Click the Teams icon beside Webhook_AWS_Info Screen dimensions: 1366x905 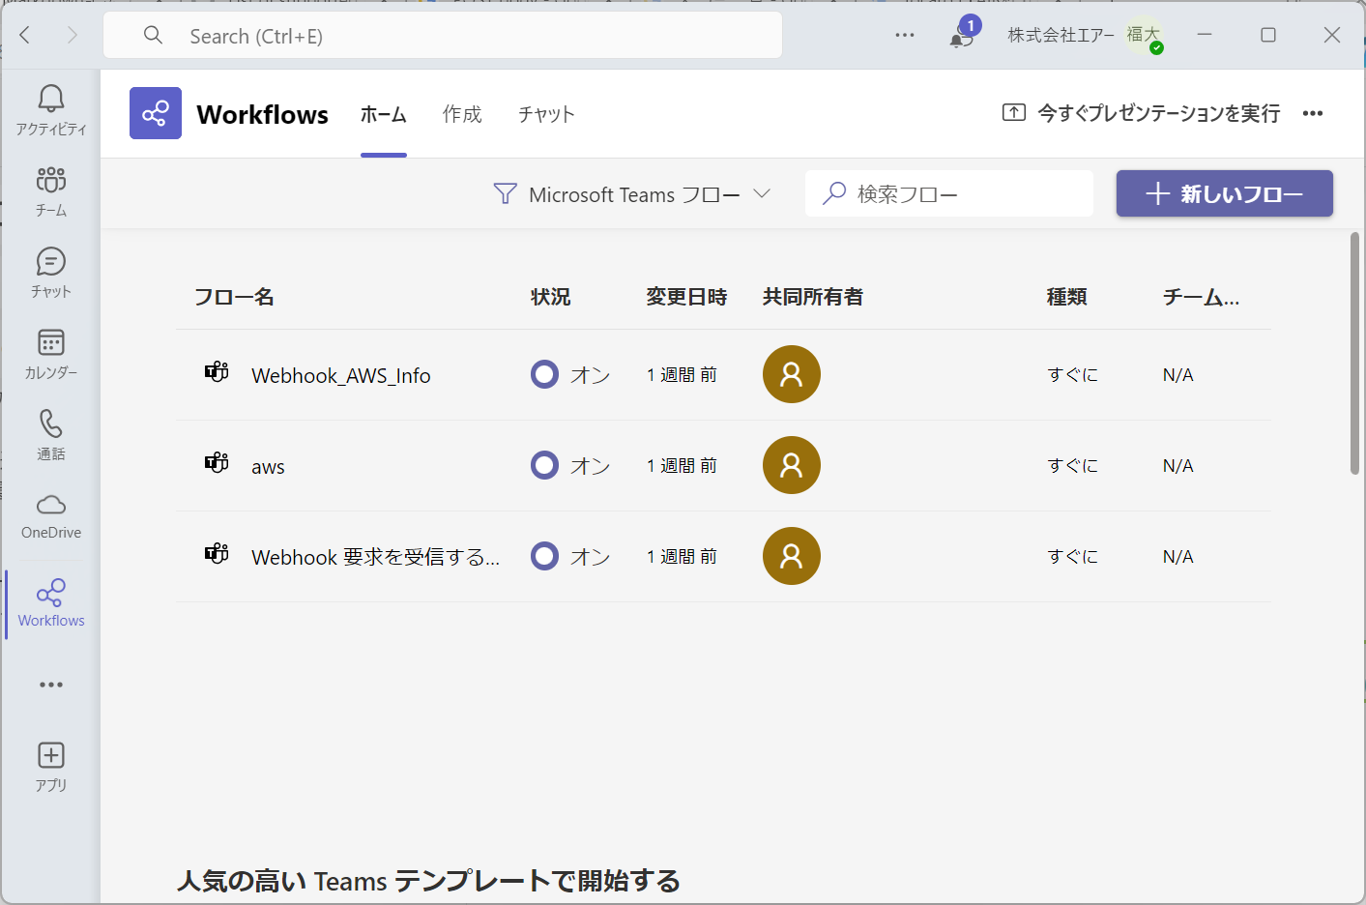(217, 372)
